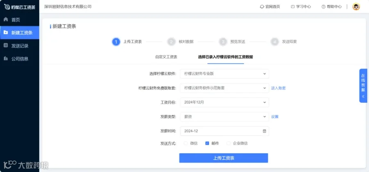Viewport: 369px width, 172px height.
Task: Click the list icon beside 发送记录
Action: [6, 45]
